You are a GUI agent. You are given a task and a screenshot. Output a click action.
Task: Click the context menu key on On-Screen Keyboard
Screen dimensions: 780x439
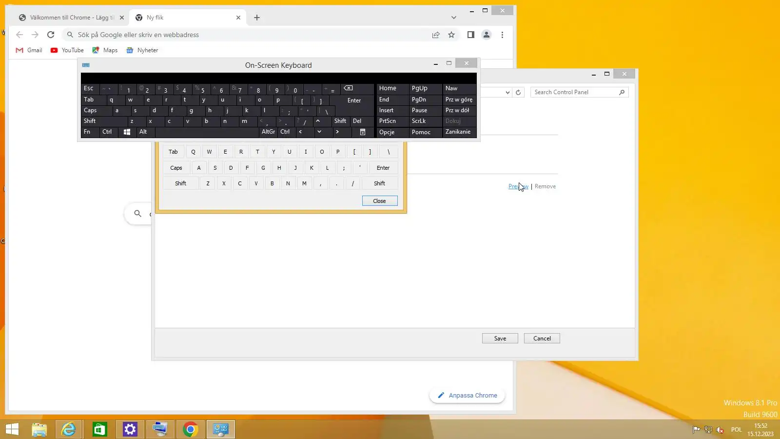pyautogui.click(x=363, y=132)
